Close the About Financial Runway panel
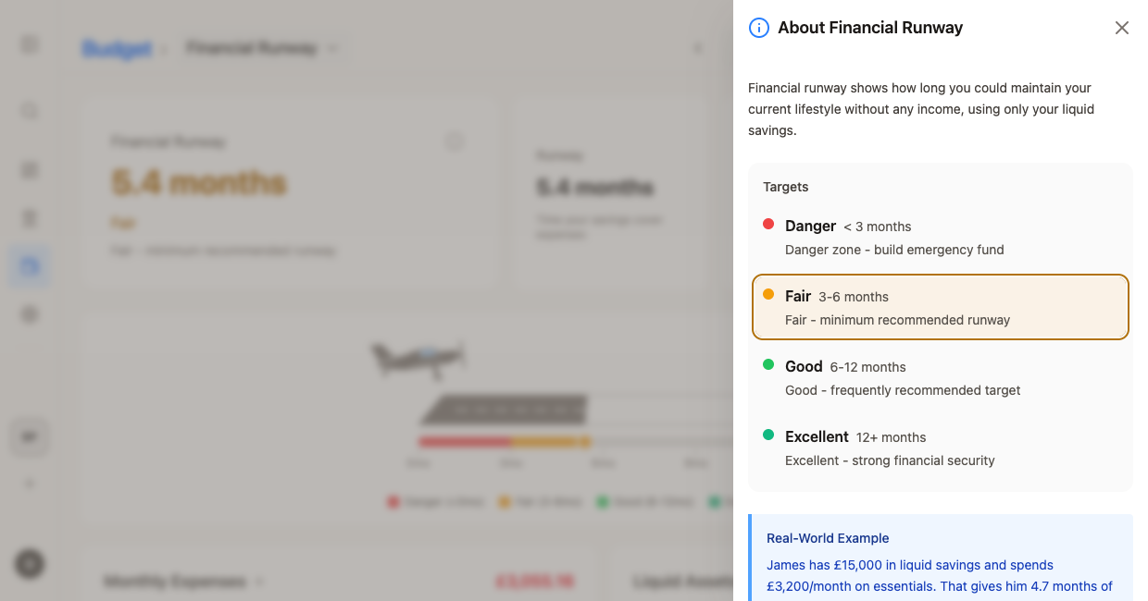 click(x=1121, y=28)
